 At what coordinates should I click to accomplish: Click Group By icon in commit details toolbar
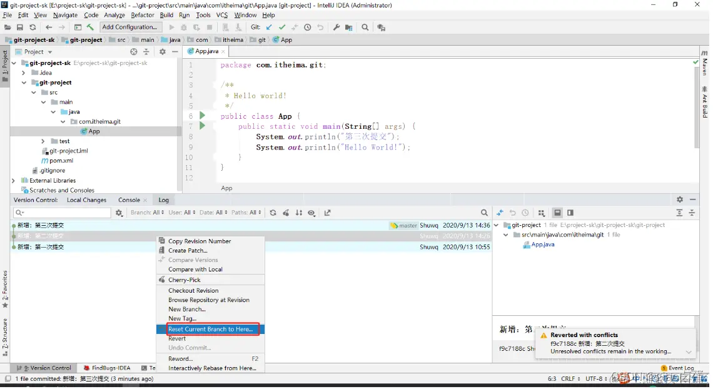pyautogui.click(x=541, y=213)
